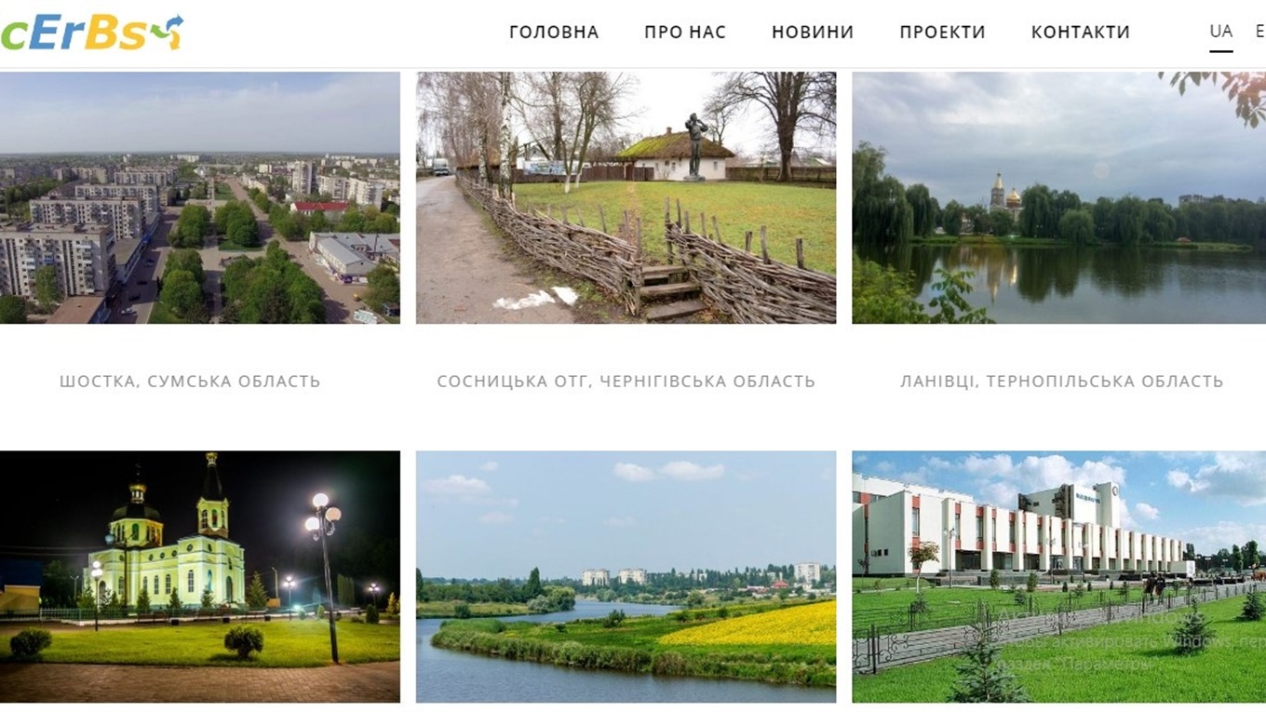
Task: Open the КОНТАКТИ page
Action: pyautogui.click(x=1081, y=32)
